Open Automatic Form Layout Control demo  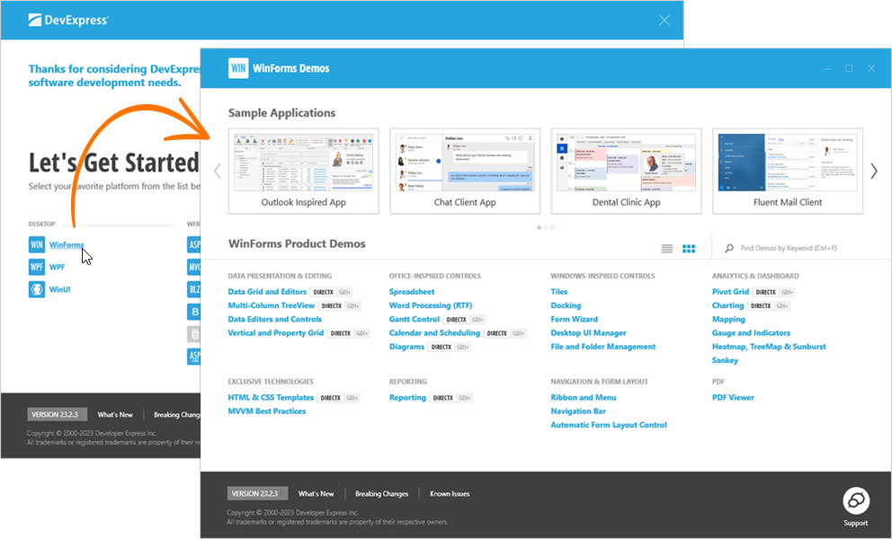click(x=609, y=425)
